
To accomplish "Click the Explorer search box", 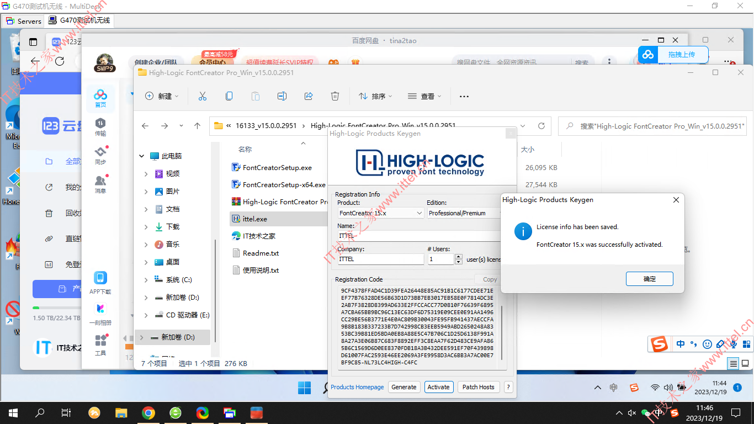I will click(x=652, y=126).
